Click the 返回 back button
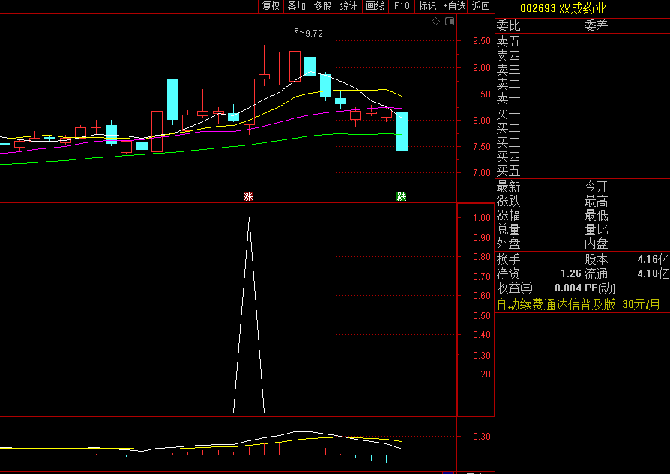Image resolution: width=670 pixels, height=474 pixels. pyautogui.click(x=480, y=7)
